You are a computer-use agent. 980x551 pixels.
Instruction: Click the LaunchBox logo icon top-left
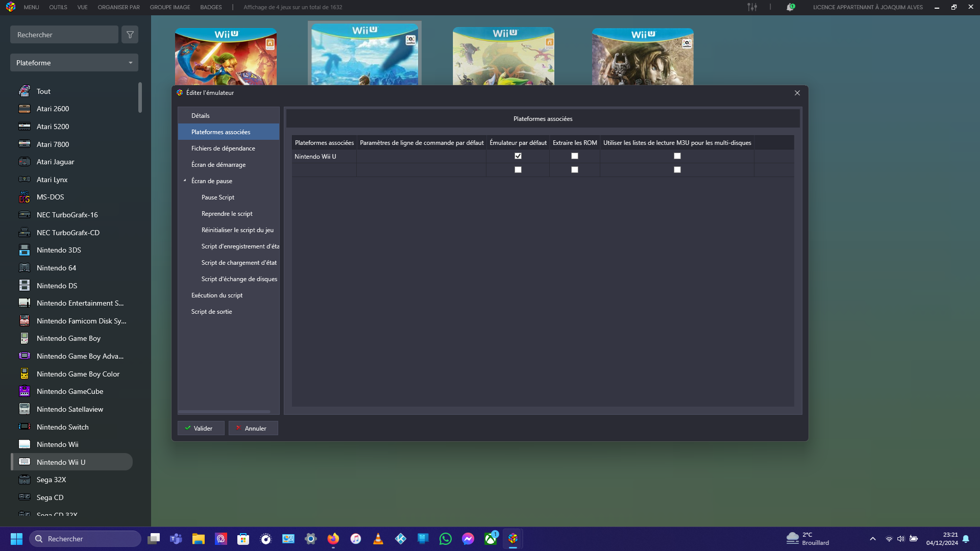pyautogui.click(x=11, y=7)
